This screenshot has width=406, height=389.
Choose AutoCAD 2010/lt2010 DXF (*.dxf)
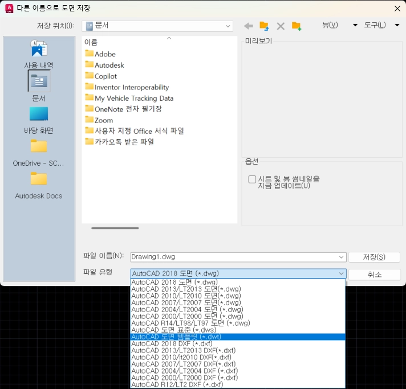(x=238, y=357)
